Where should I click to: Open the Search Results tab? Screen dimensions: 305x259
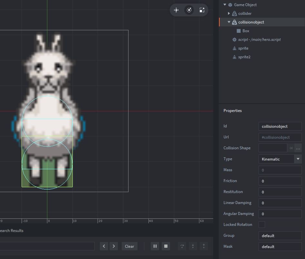click(x=12, y=231)
